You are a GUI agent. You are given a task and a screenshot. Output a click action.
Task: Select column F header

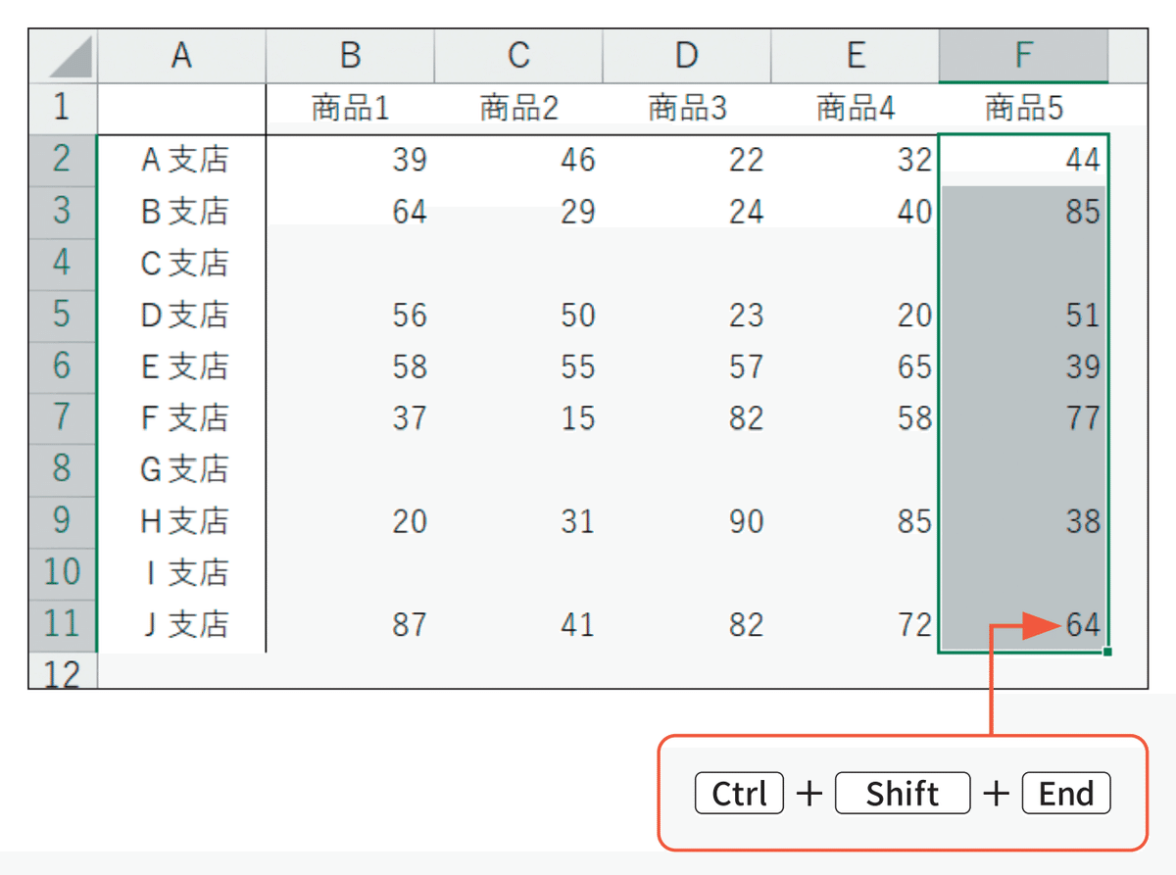pyautogui.click(x=1023, y=57)
